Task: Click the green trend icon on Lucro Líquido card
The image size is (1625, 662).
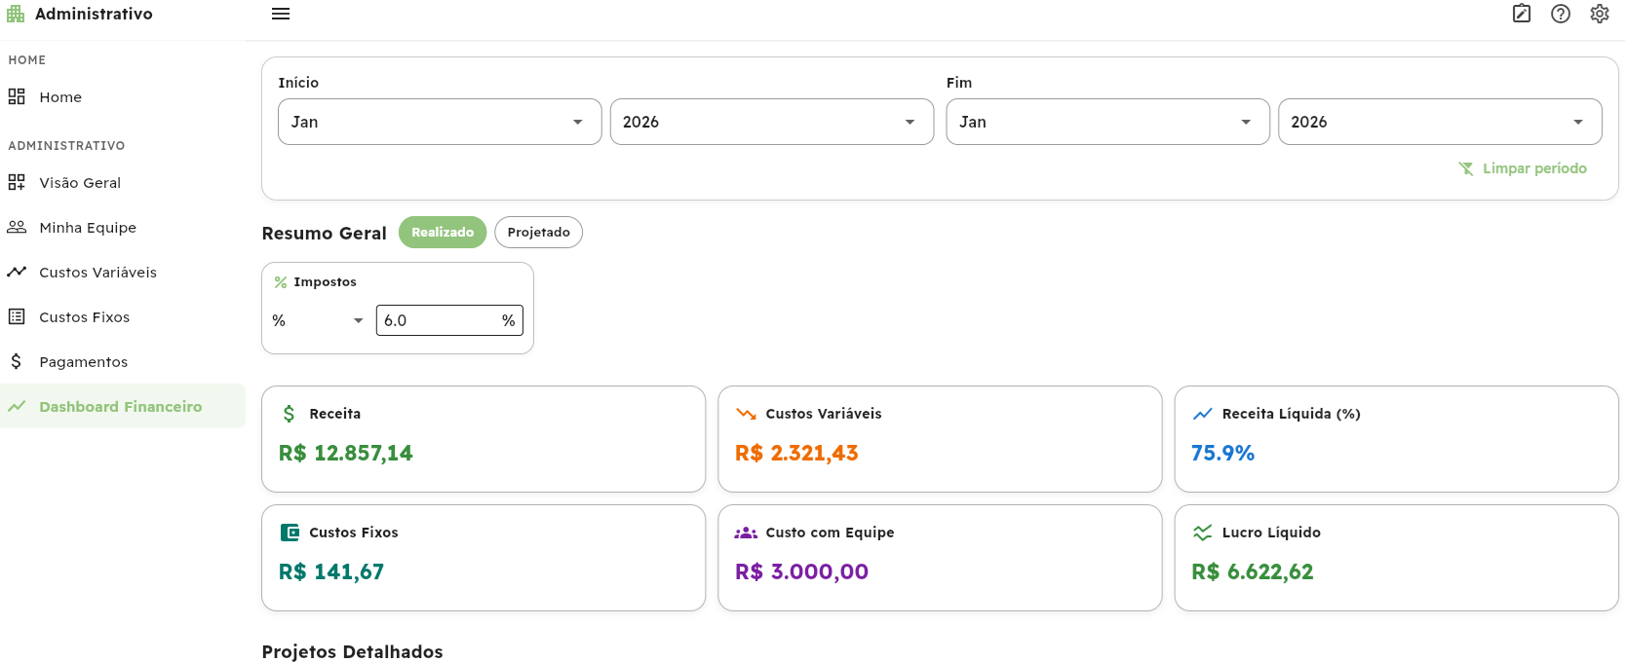Action: [x=1203, y=533]
